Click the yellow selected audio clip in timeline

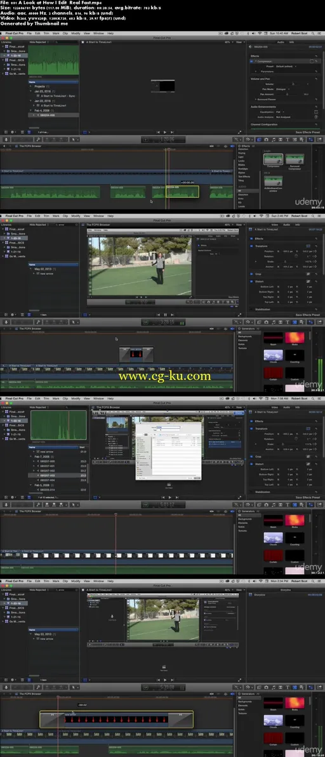182,192
